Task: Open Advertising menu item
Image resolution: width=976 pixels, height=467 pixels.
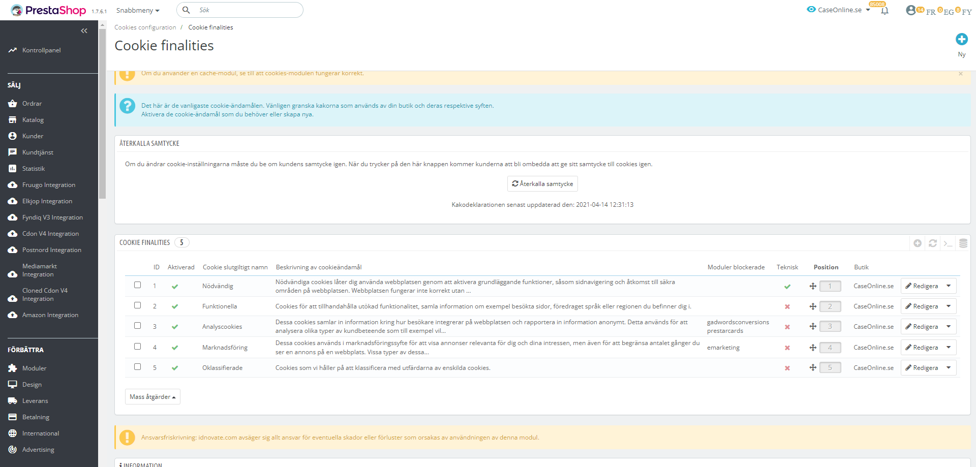Action: tap(38, 450)
